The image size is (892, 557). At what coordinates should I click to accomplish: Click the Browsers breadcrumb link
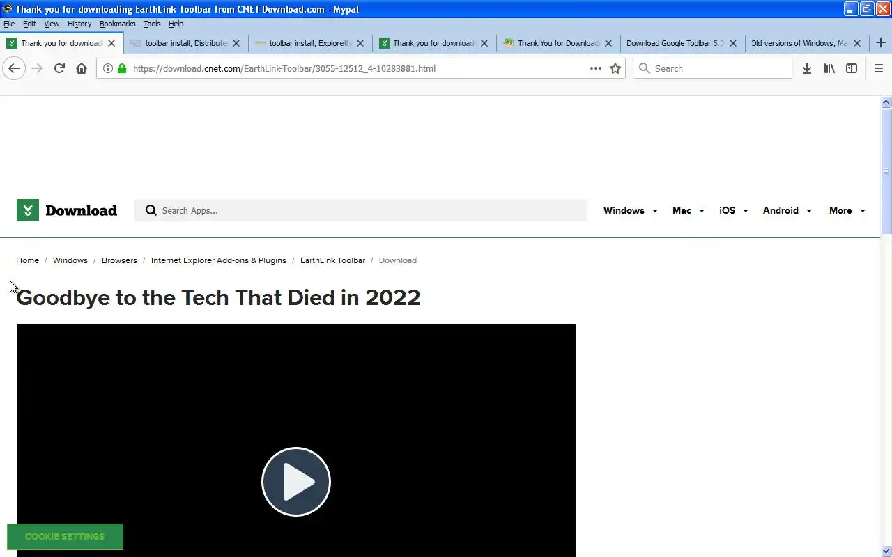click(x=119, y=260)
